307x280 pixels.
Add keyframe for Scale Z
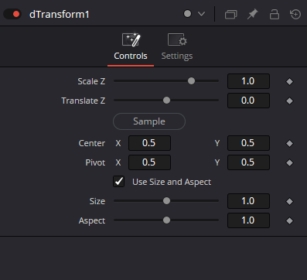[x=289, y=81]
